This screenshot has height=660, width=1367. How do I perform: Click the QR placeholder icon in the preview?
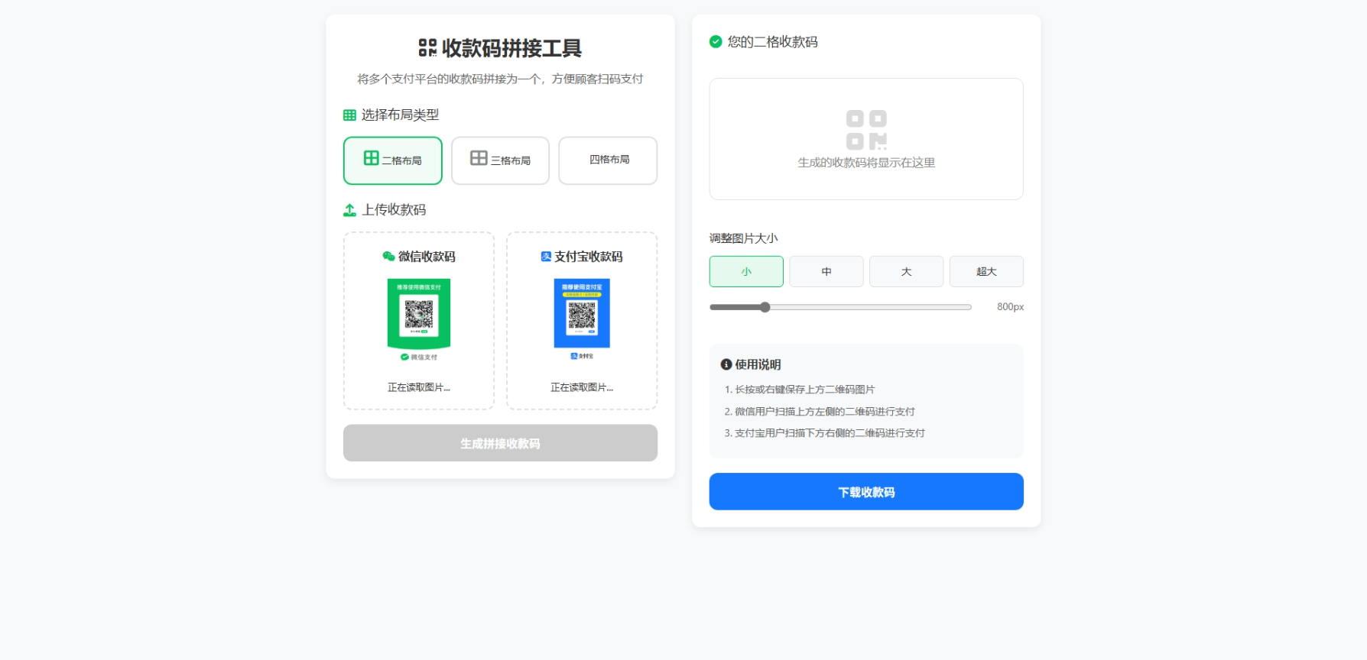(866, 130)
